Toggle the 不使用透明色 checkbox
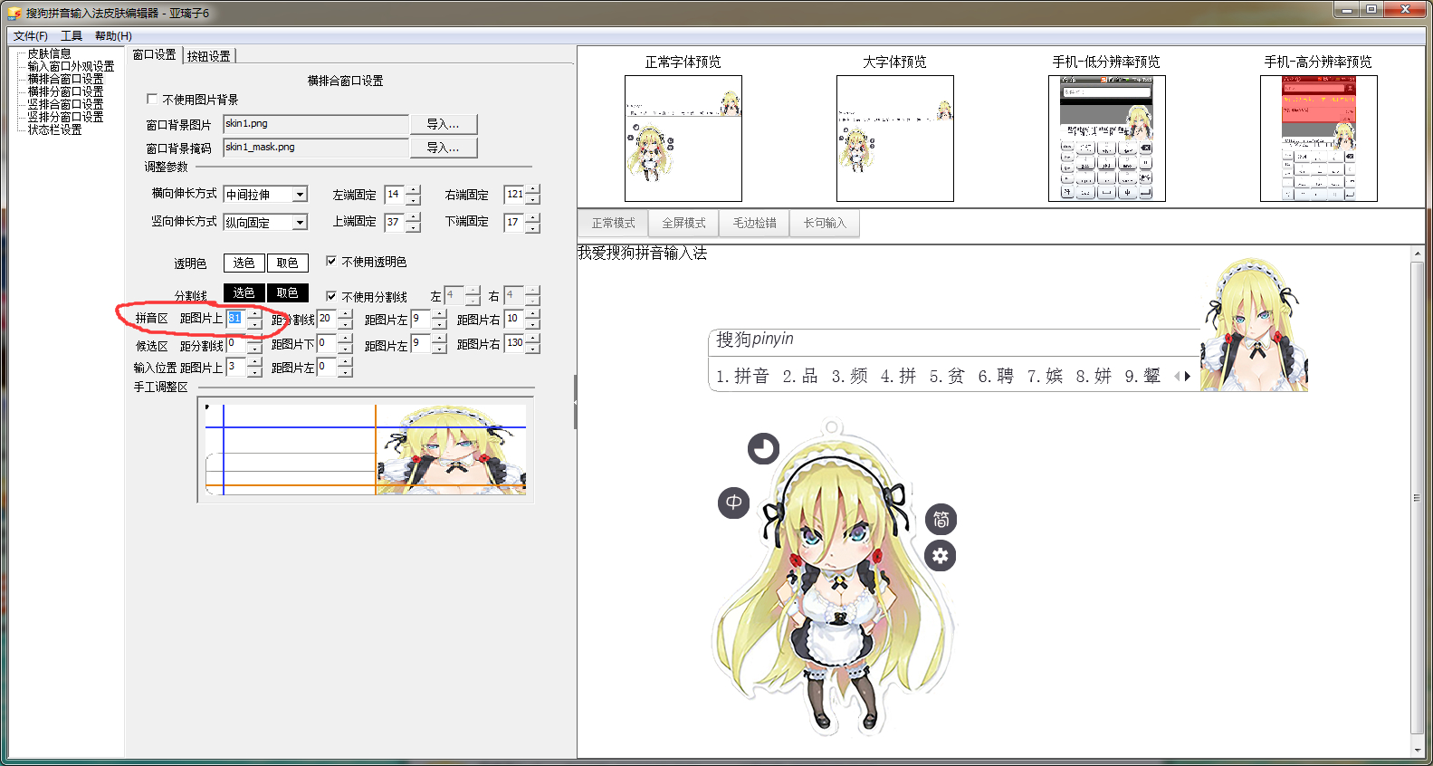Screen dimensions: 1433x766 point(331,261)
